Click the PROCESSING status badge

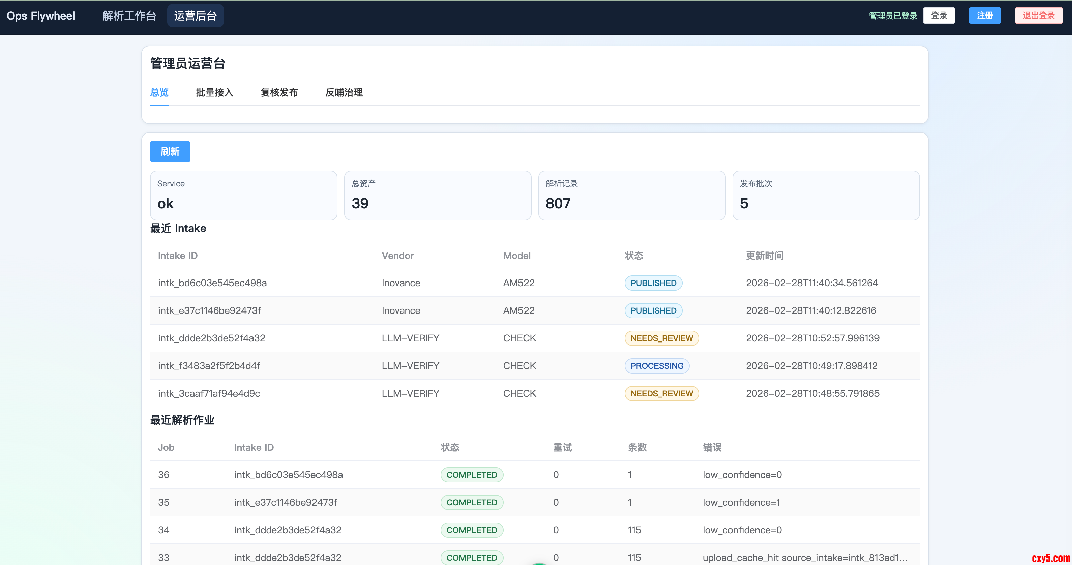pos(656,366)
